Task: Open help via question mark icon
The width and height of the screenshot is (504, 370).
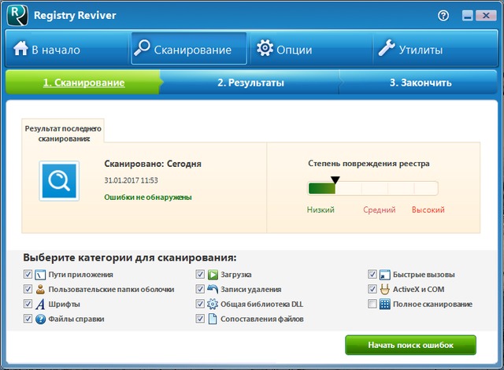Action: coord(443,15)
